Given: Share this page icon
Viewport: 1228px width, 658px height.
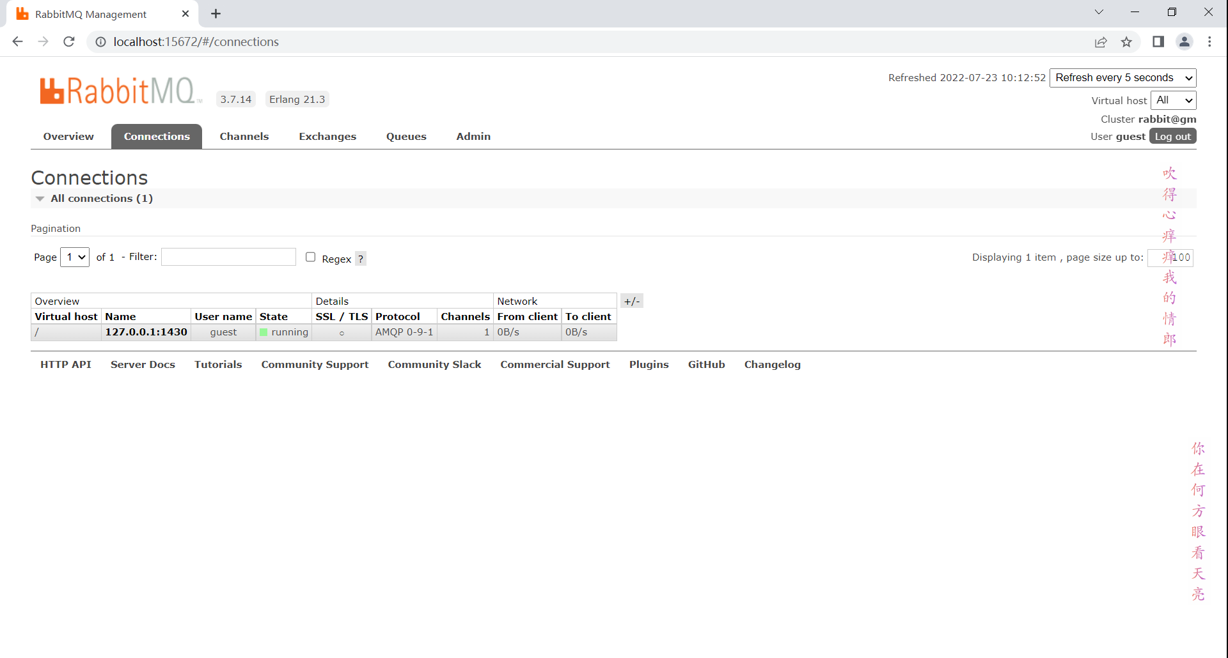Looking at the screenshot, I should click(1101, 42).
